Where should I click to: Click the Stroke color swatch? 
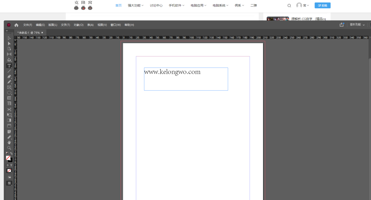(11, 160)
